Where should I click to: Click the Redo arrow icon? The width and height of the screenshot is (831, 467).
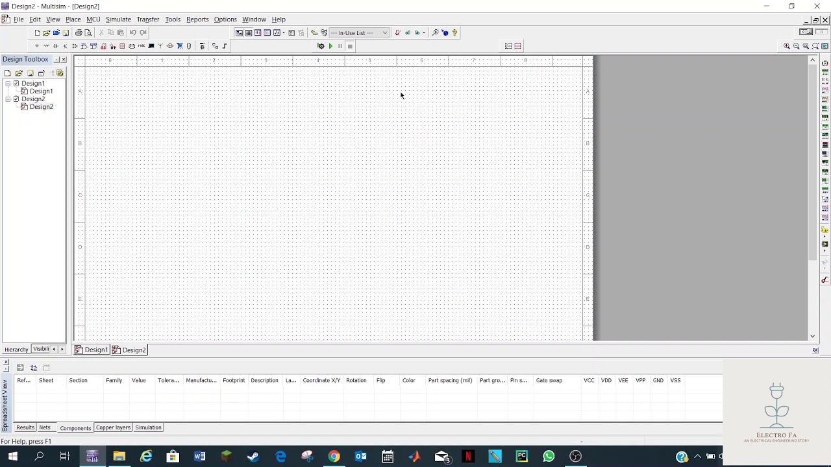pyautogui.click(x=143, y=32)
